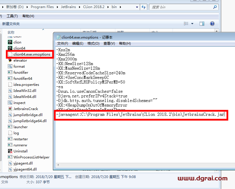235x189 pixels.
Task: Open the address bar history dropdown
Action: point(137,7)
